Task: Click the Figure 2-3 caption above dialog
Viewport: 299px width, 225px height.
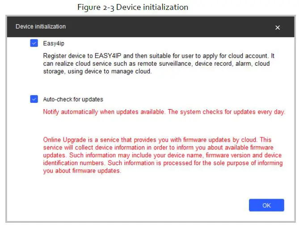Action: 133,7
